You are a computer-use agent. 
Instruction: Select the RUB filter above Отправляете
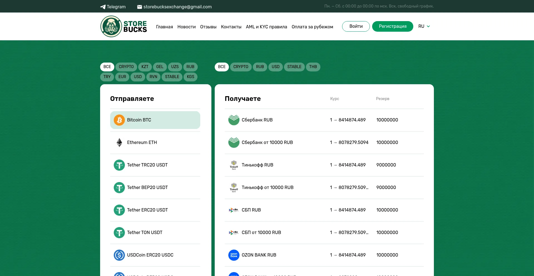(x=191, y=67)
